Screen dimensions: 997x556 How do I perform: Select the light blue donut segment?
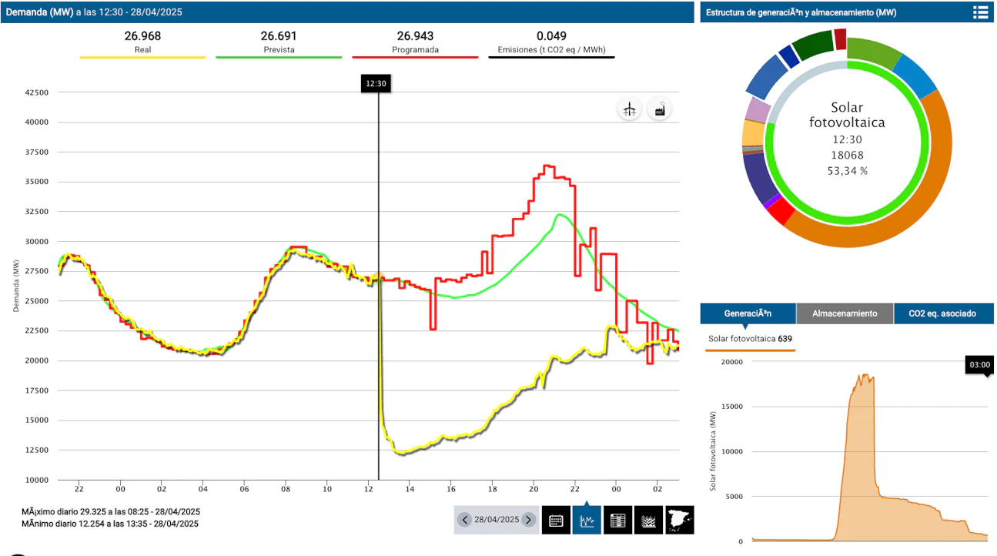pyautogui.click(x=915, y=79)
